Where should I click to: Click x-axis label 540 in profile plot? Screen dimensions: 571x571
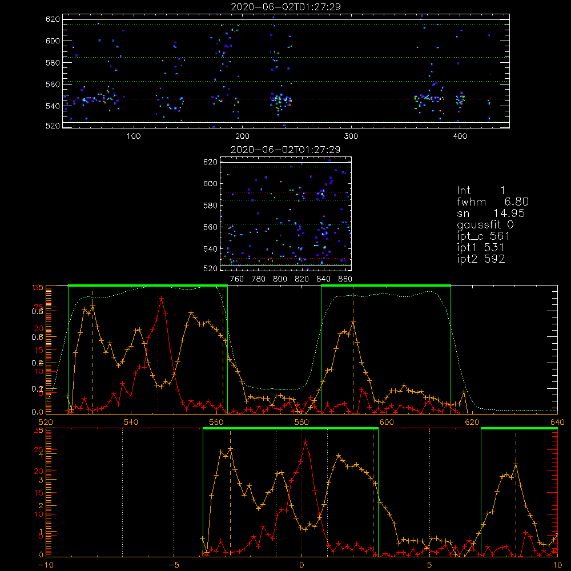click(131, 422)
